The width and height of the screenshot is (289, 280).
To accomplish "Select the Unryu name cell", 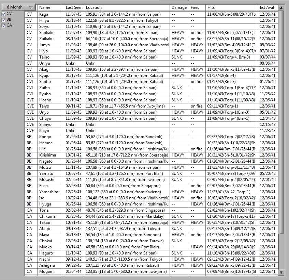I will (x=50, y=63).
